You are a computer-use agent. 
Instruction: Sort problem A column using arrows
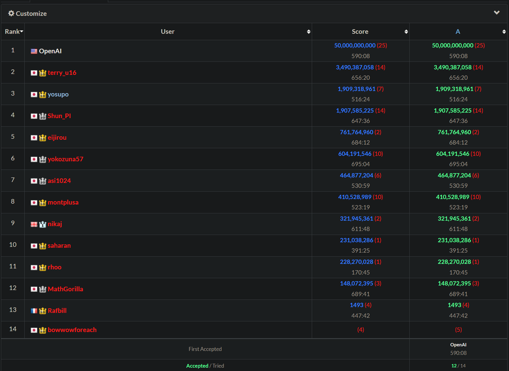(x=504, y=32)
